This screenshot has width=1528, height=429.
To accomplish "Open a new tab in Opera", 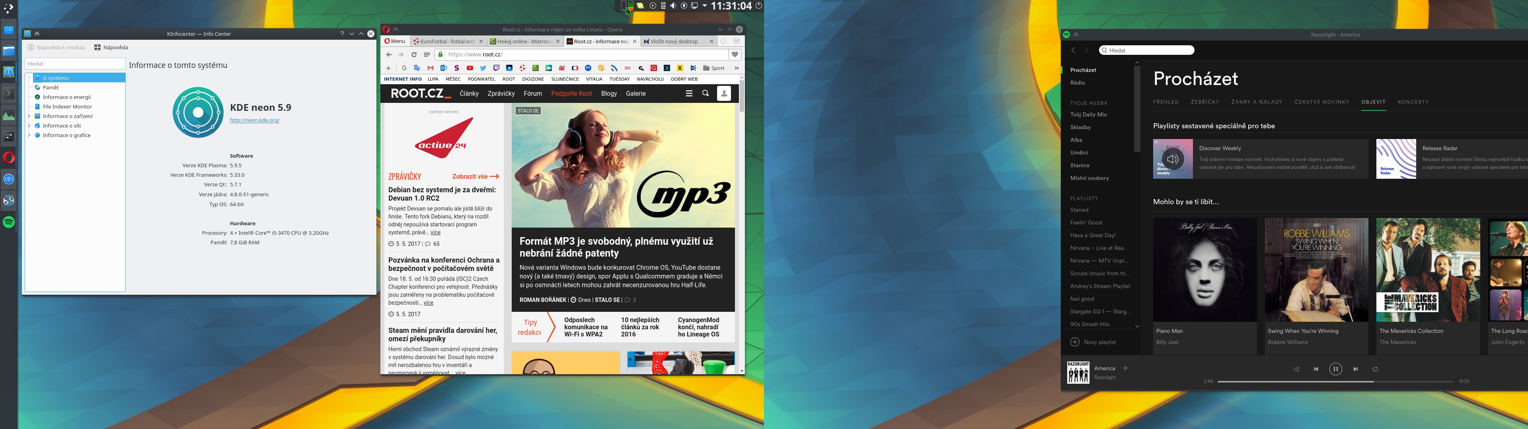I will [723, 41].
